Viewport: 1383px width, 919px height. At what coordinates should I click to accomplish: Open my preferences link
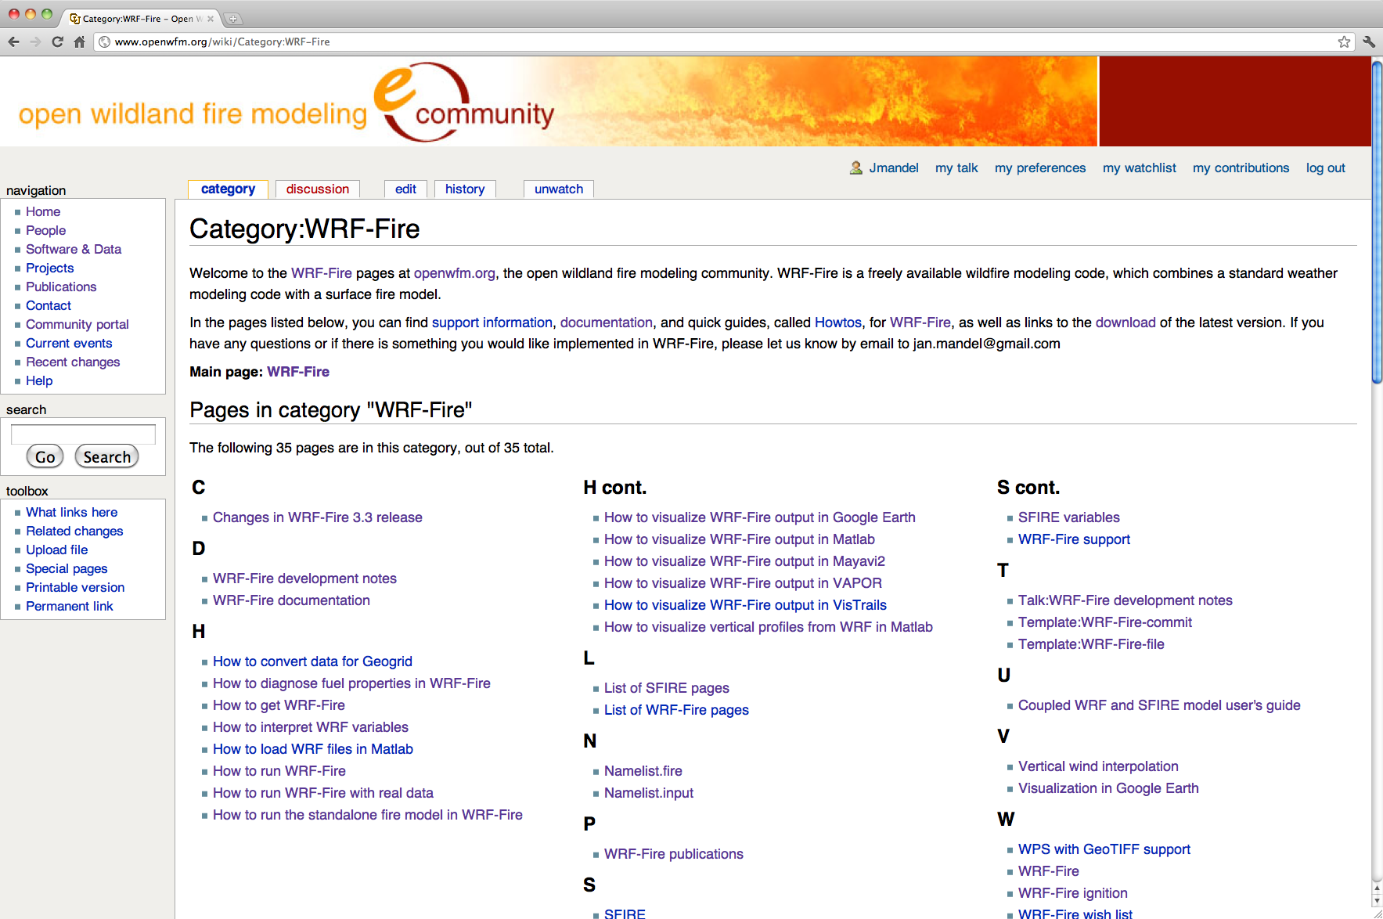click(1040, 168)
